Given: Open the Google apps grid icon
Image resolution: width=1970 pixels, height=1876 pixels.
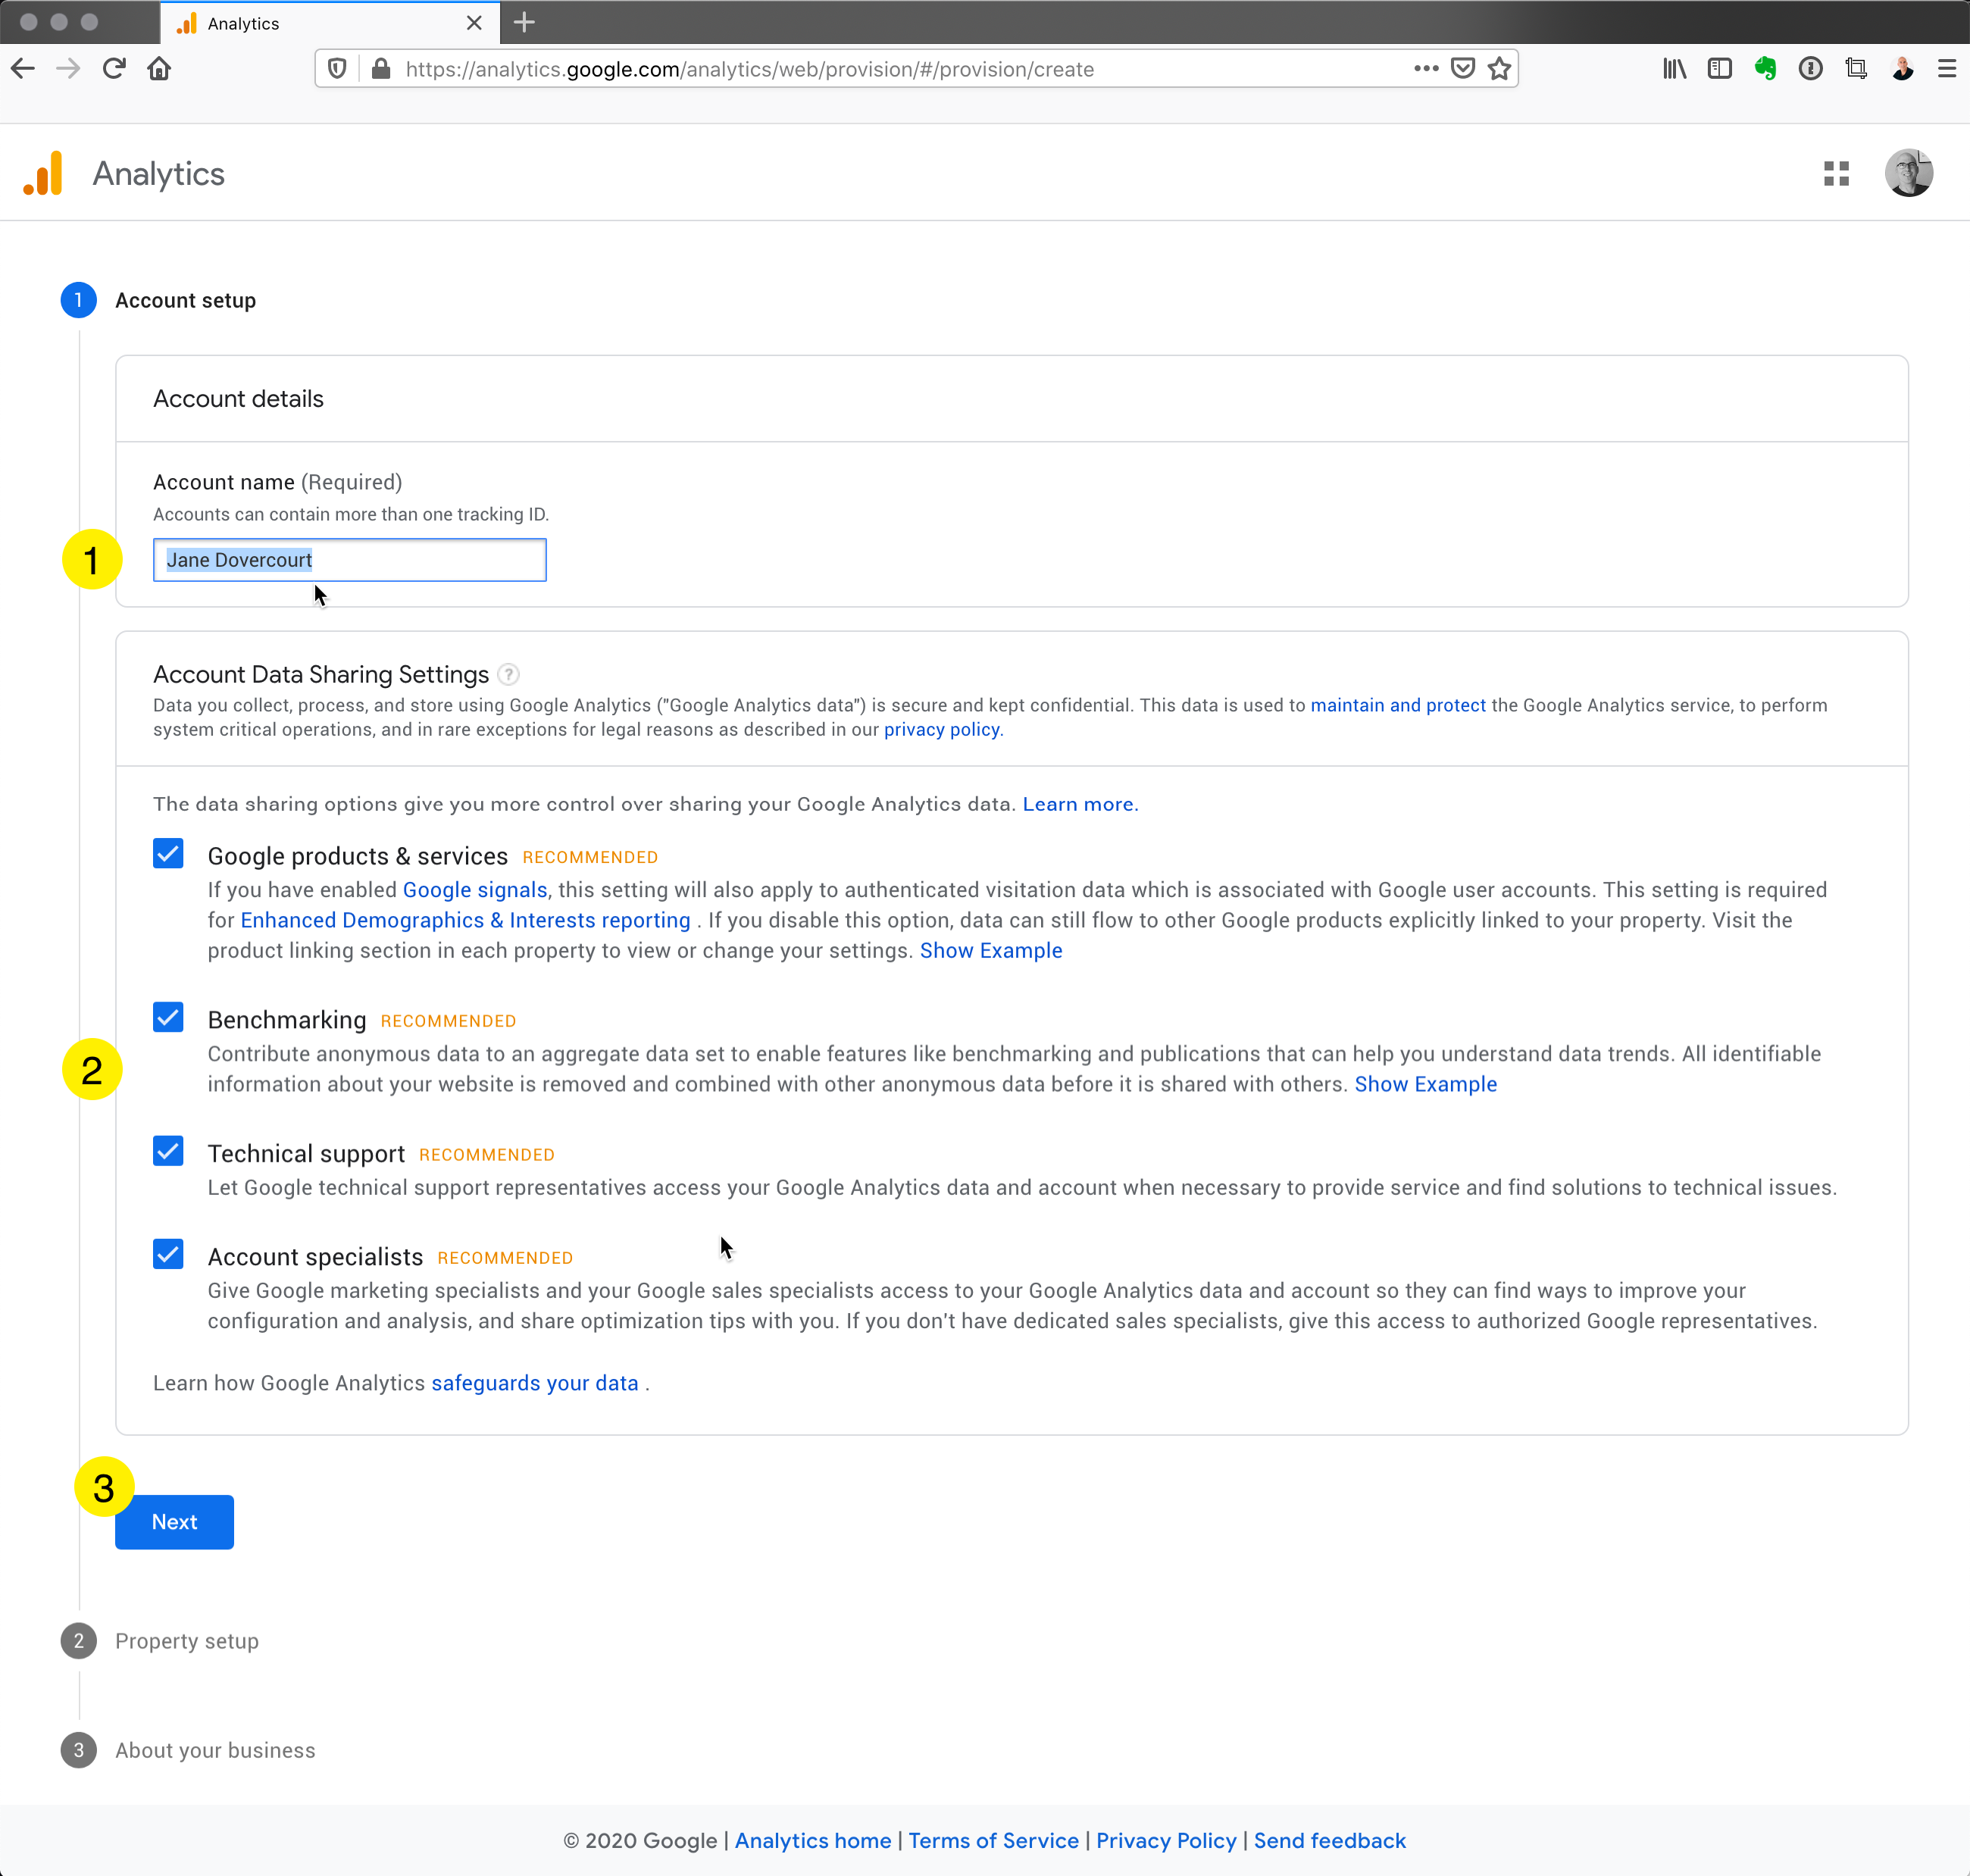Looking at the screenshot, I should point(1836,174).
